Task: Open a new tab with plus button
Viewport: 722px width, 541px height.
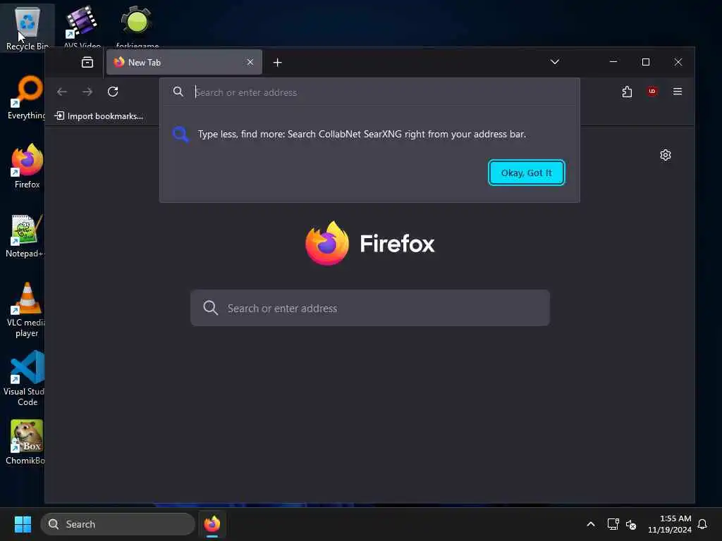Action: [x=277, y=63]
